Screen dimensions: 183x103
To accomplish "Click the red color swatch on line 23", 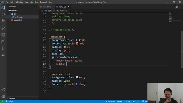I will [77, 43].
